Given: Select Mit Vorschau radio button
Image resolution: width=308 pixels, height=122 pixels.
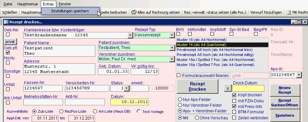Looking at the screenshot, I should [x=180, y=118].
